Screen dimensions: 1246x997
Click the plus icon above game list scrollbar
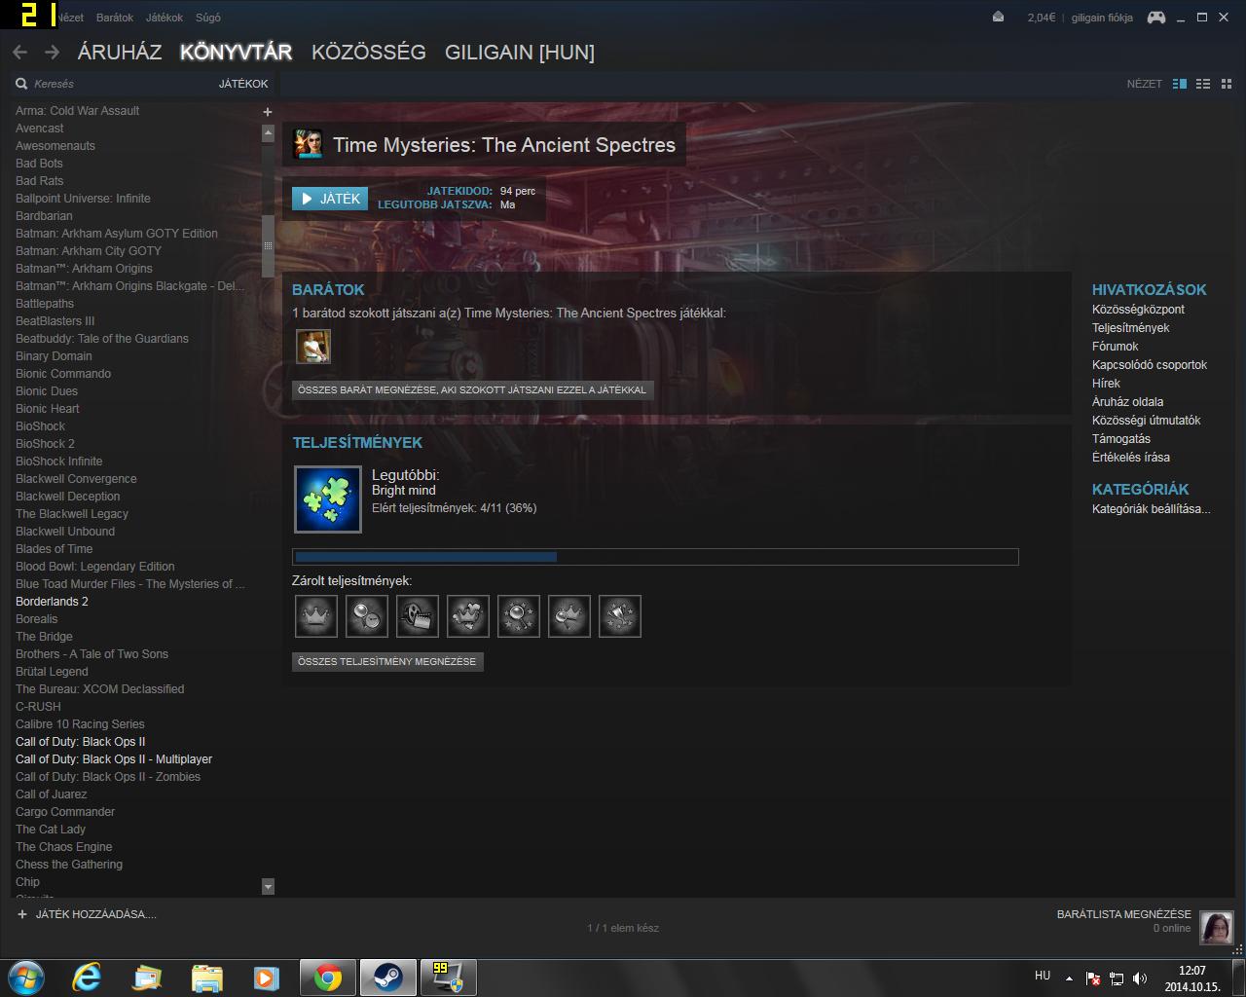click(x=268, y=112)
